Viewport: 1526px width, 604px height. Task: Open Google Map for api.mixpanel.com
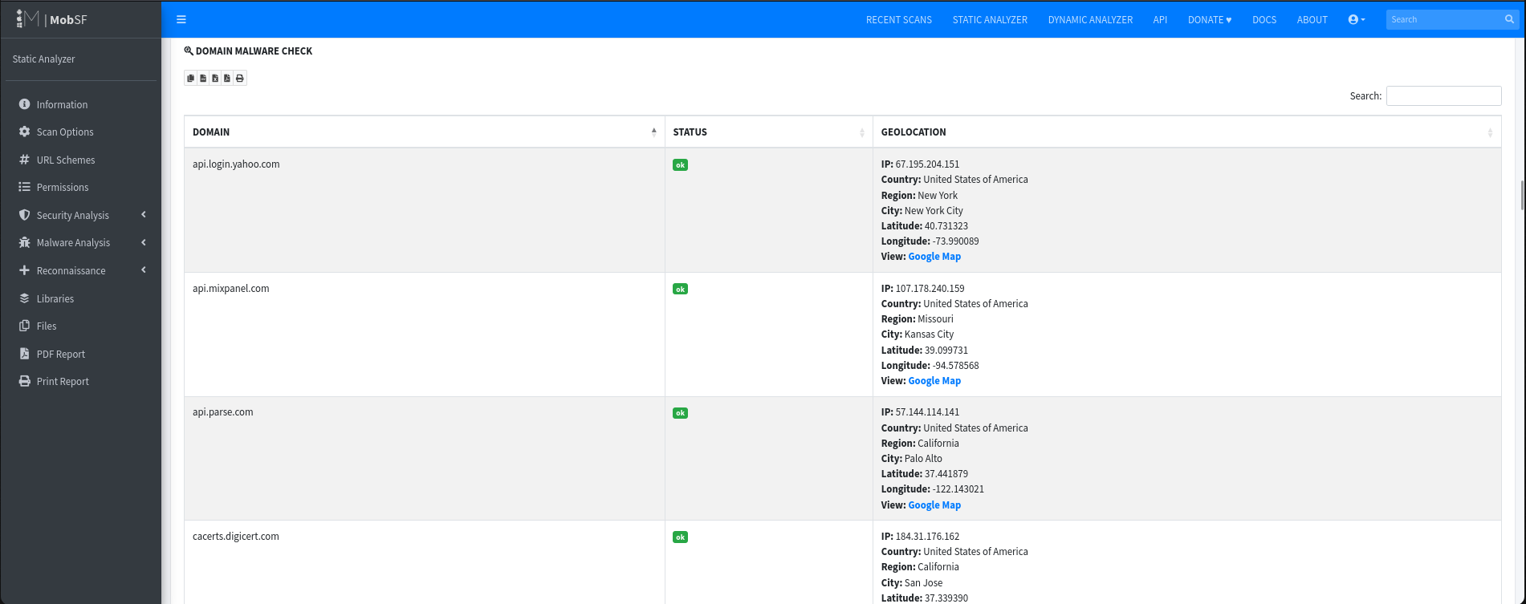(x=934, y=381)
